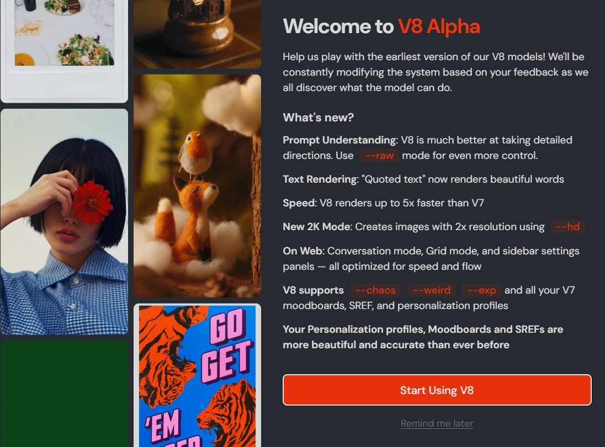Image resolution: width=605 pixels, height=447 pixels.
Task: Click the Text Rendering feature label
Action: (320, 179)
